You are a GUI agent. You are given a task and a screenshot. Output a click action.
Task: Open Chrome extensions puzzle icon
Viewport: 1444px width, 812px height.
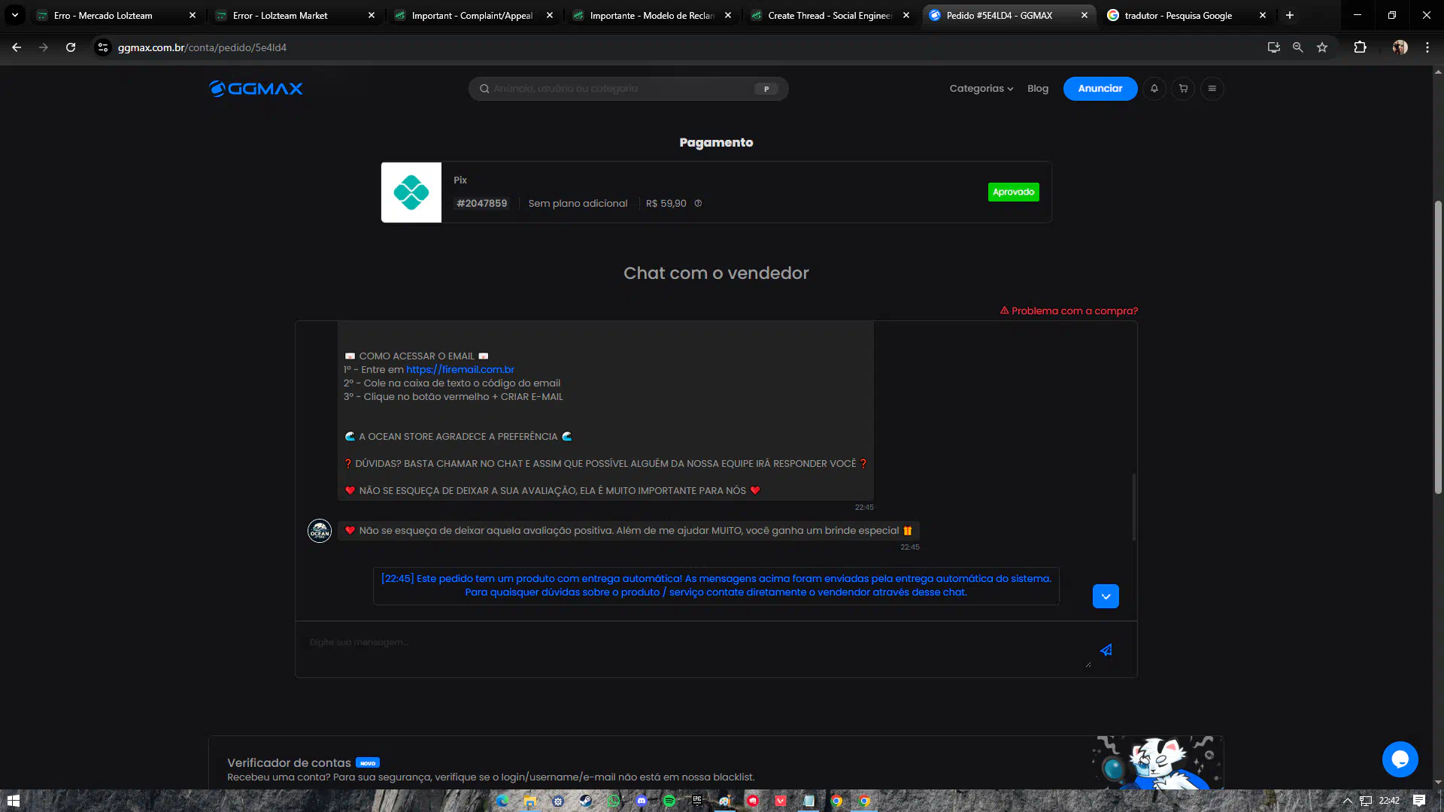(1360, 47)
